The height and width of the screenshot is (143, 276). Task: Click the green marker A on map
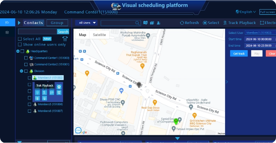coord(176,121)
